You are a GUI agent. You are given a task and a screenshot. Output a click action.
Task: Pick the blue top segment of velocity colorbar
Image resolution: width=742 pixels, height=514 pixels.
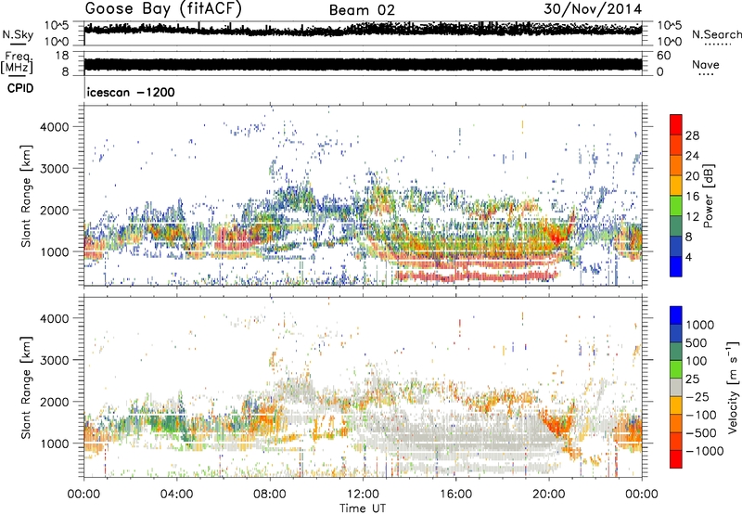676,315
